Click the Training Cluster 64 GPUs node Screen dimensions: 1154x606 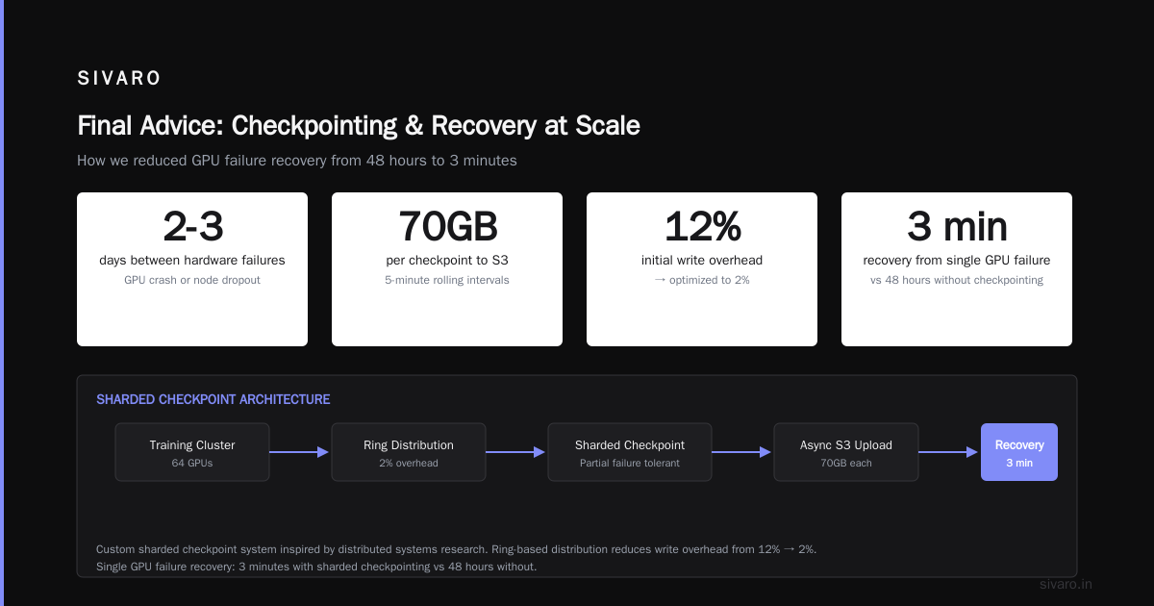[192, 452]
